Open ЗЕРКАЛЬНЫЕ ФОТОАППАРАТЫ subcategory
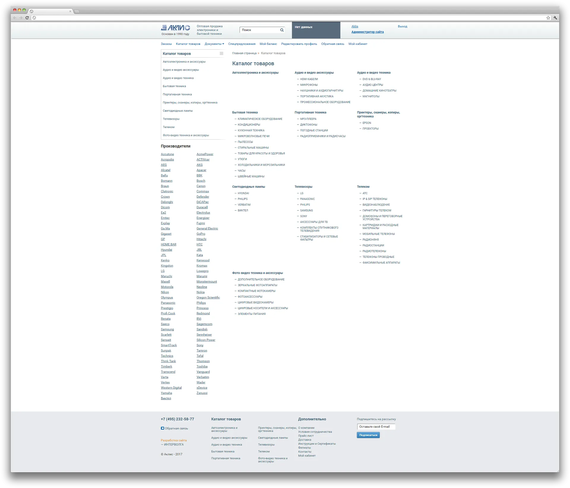Image resolution: width=570 pixels, height=488 pixels. pyautogui.click(x=257, y=285)
